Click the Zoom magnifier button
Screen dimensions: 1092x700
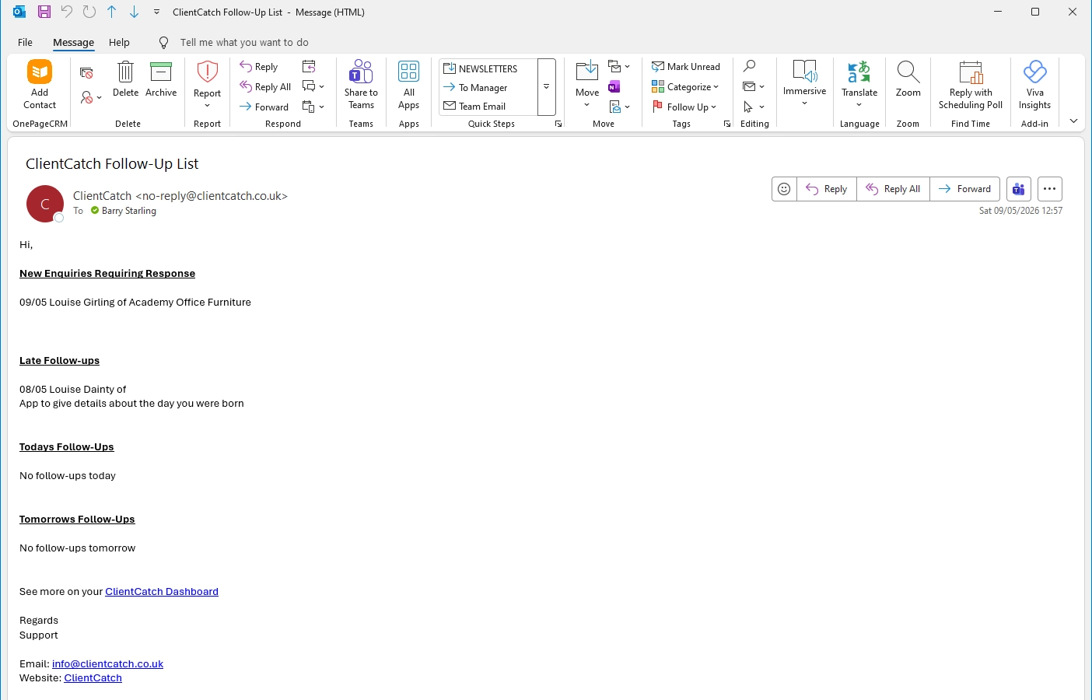tap(908, 79)
